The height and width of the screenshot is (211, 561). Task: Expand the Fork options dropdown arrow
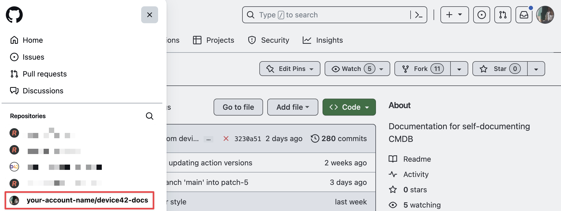click(459, 69)
